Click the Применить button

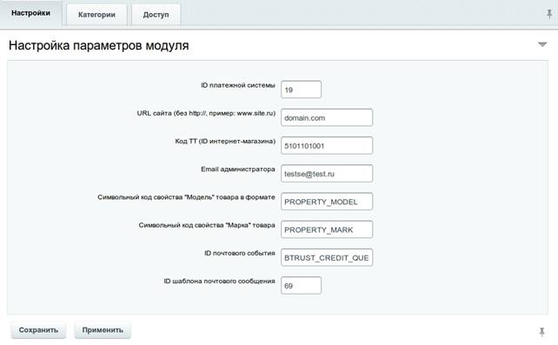[x=103, y=330]
